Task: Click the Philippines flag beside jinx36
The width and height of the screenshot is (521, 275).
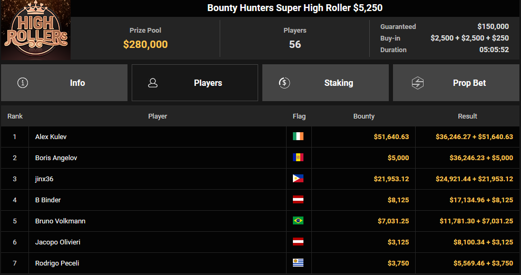Action: coord(298,179)
